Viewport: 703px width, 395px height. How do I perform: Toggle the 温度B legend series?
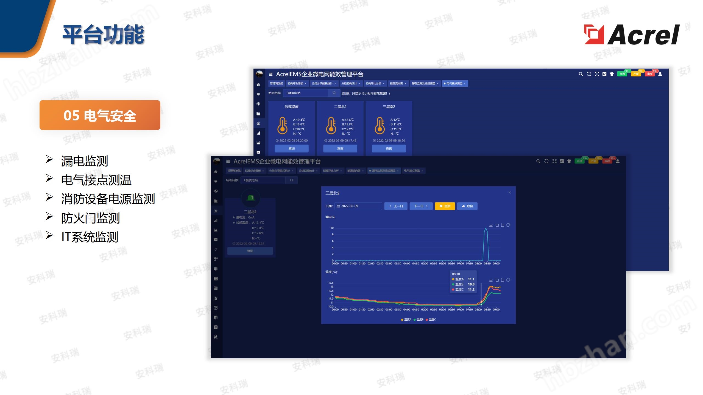pos(419,320)
